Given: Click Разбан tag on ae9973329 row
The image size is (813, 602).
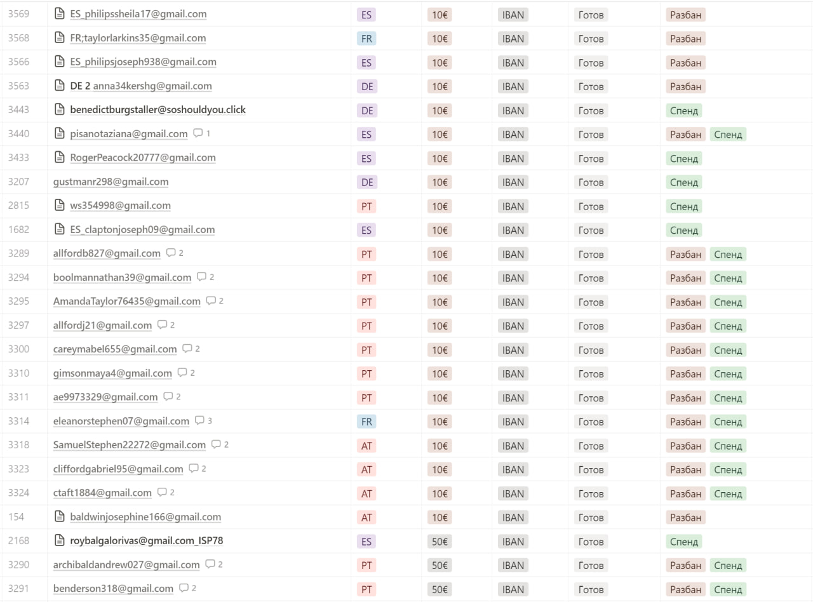Looking at the screenshot, I should pos(686,398).
